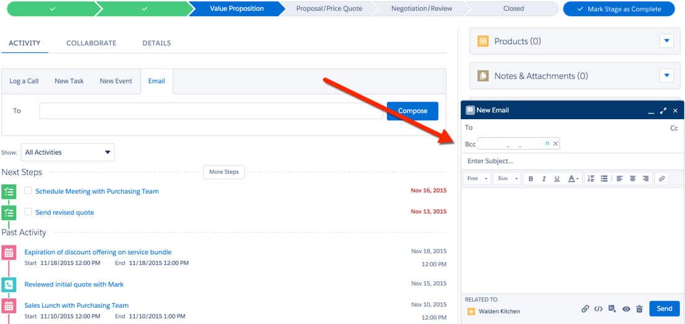This screenshot has width=685, height=324.
Task: Open the Font dropdown in email editor
Action: click(x=476, y=179)
